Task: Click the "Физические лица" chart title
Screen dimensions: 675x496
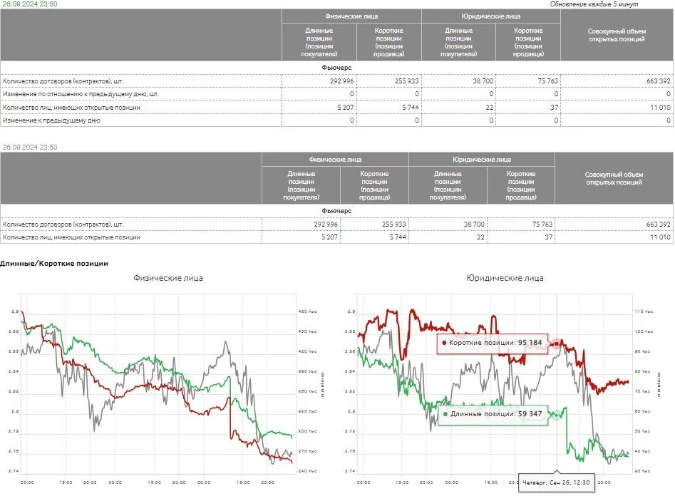Action: 168,278
